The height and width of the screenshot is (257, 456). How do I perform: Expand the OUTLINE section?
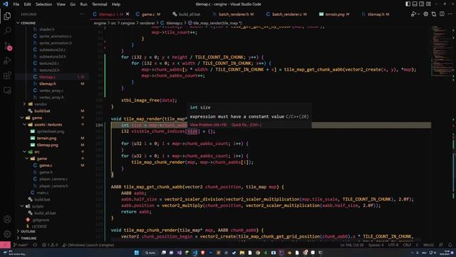[x=28, y=231]
